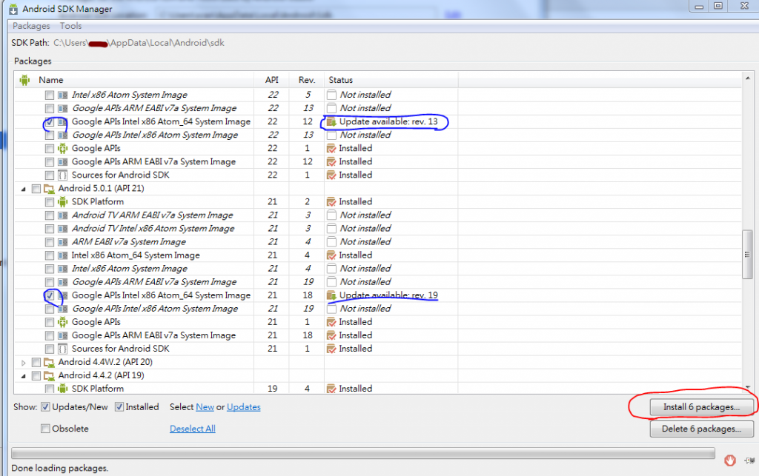759x476 pixels.
Task: Click the Android SDK Manager title bar icon
Action: pyautogui.click(x=13, y=9)
